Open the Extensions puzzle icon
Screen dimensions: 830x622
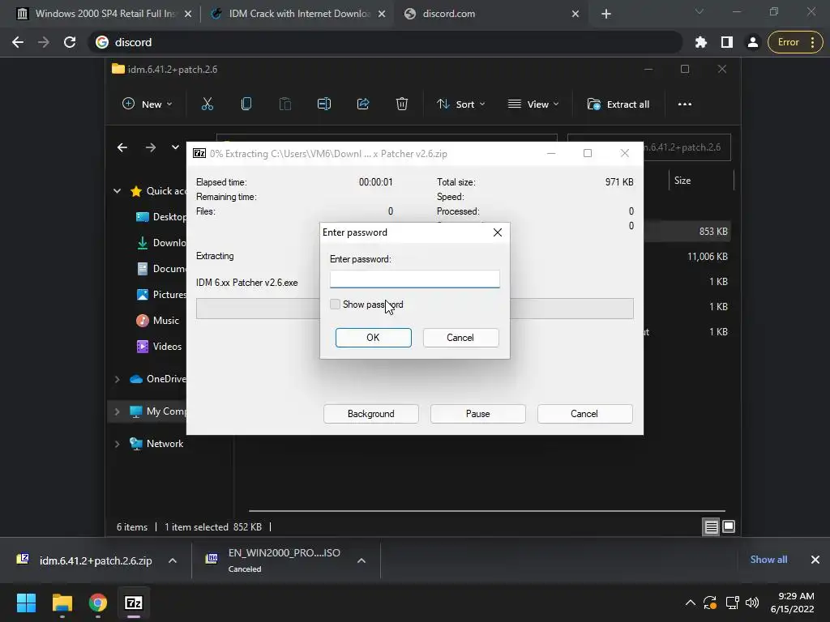click(701, 42)
